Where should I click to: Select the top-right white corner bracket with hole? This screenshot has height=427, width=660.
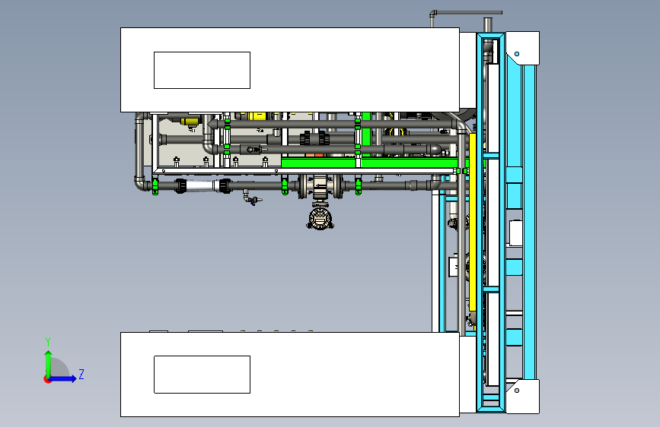pyautogui.click(x=522, y=49)
